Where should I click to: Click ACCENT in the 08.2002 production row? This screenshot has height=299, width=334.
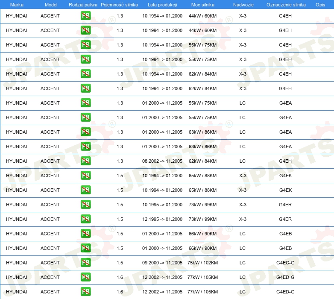coord(50,161)
